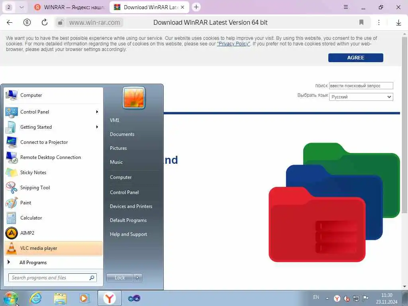Open AIMP2 player
Viewport: 408px width, 306px height.
click(x=53, y=233)
